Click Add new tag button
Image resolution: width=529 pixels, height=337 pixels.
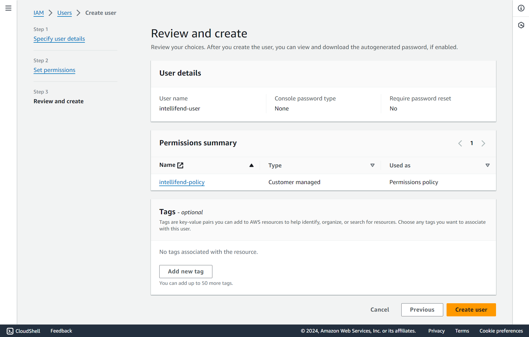point(186,271)
